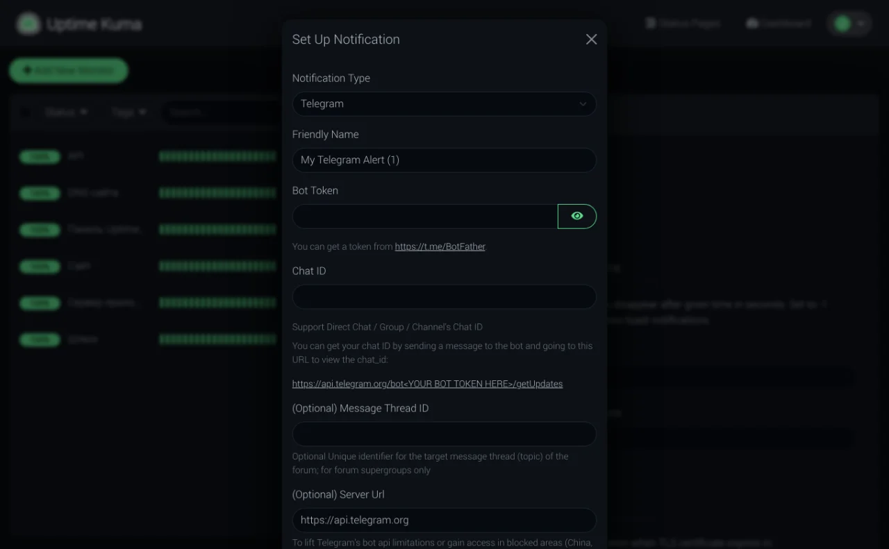Click the "Support Direct Chat / Group" help text
The image size is (889, 549).
pos(388,327)
